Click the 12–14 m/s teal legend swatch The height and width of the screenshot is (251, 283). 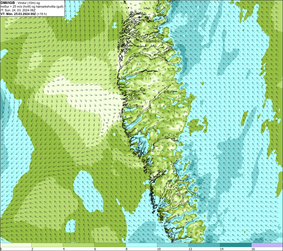204,245
